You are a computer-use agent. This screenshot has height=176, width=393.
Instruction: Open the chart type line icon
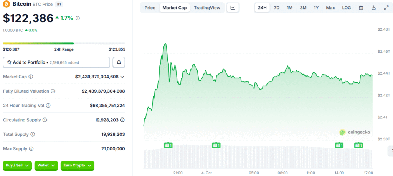pos(233,8)
